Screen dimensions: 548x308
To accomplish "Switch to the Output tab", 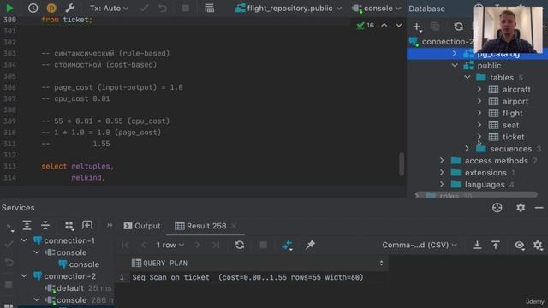I will point(142,226).
